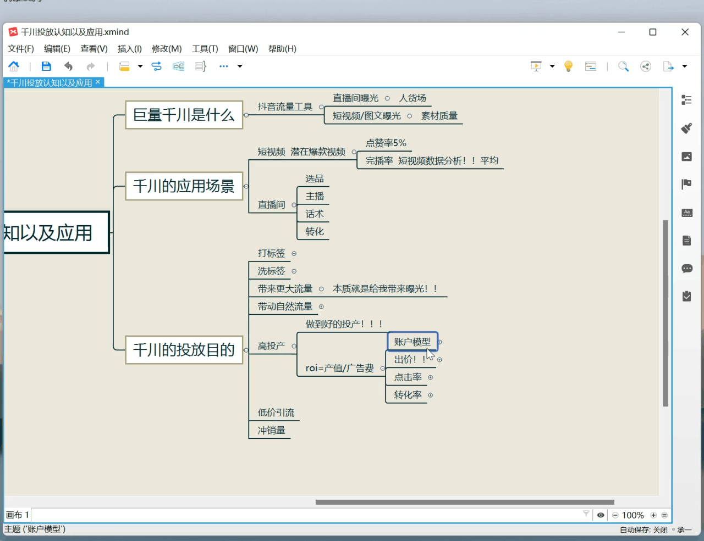Open the 帮助(H) menu
Screen dimensions: 704x541
coord(282,49)
